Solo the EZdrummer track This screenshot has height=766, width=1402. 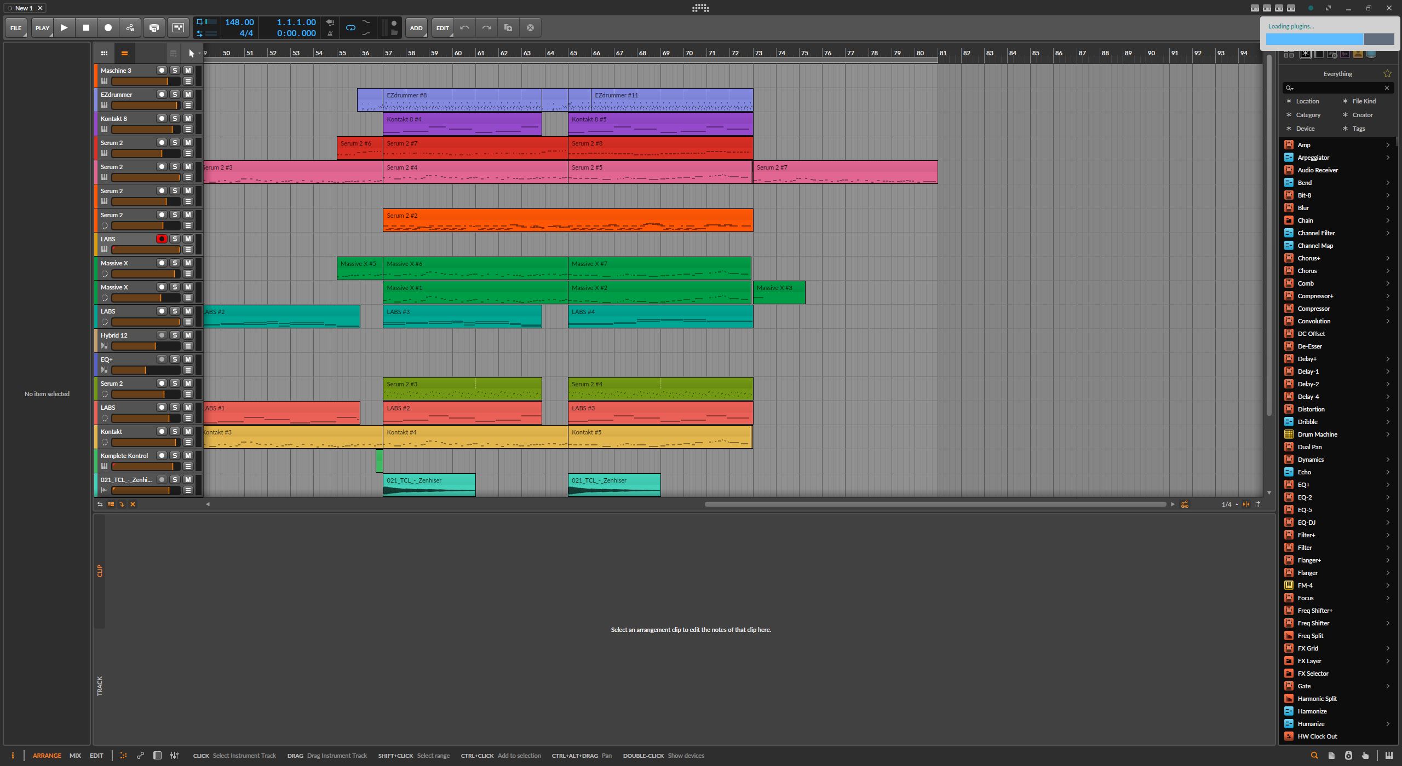click(x=175, y=94)
